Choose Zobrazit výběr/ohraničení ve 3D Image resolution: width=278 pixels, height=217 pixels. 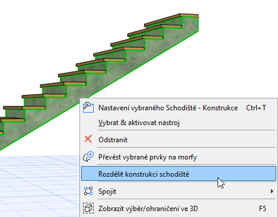pos(178,209)
